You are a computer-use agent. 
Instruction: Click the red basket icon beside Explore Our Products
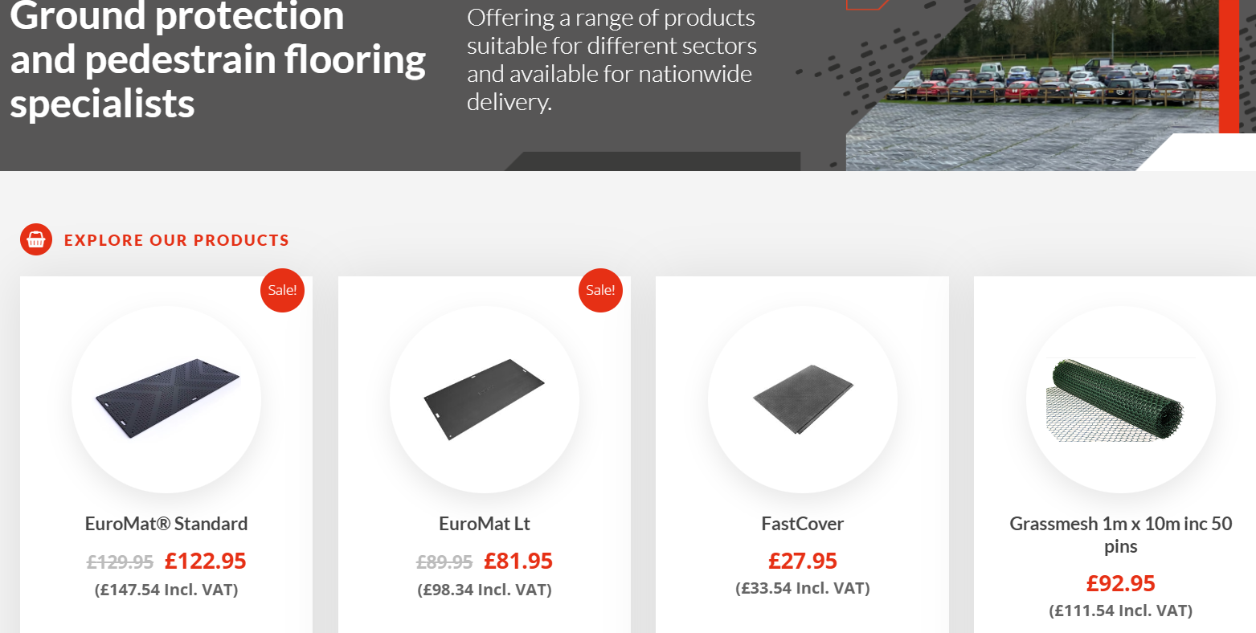(36, 239)
